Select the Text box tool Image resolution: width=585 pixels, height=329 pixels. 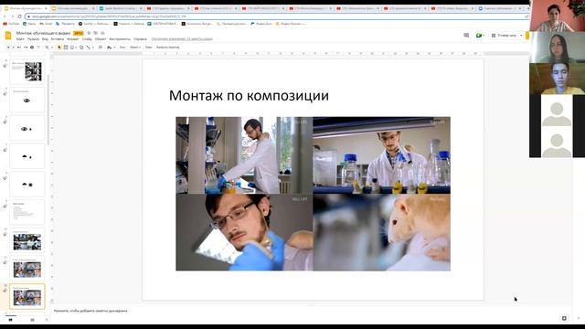click(x=66, y=48)
